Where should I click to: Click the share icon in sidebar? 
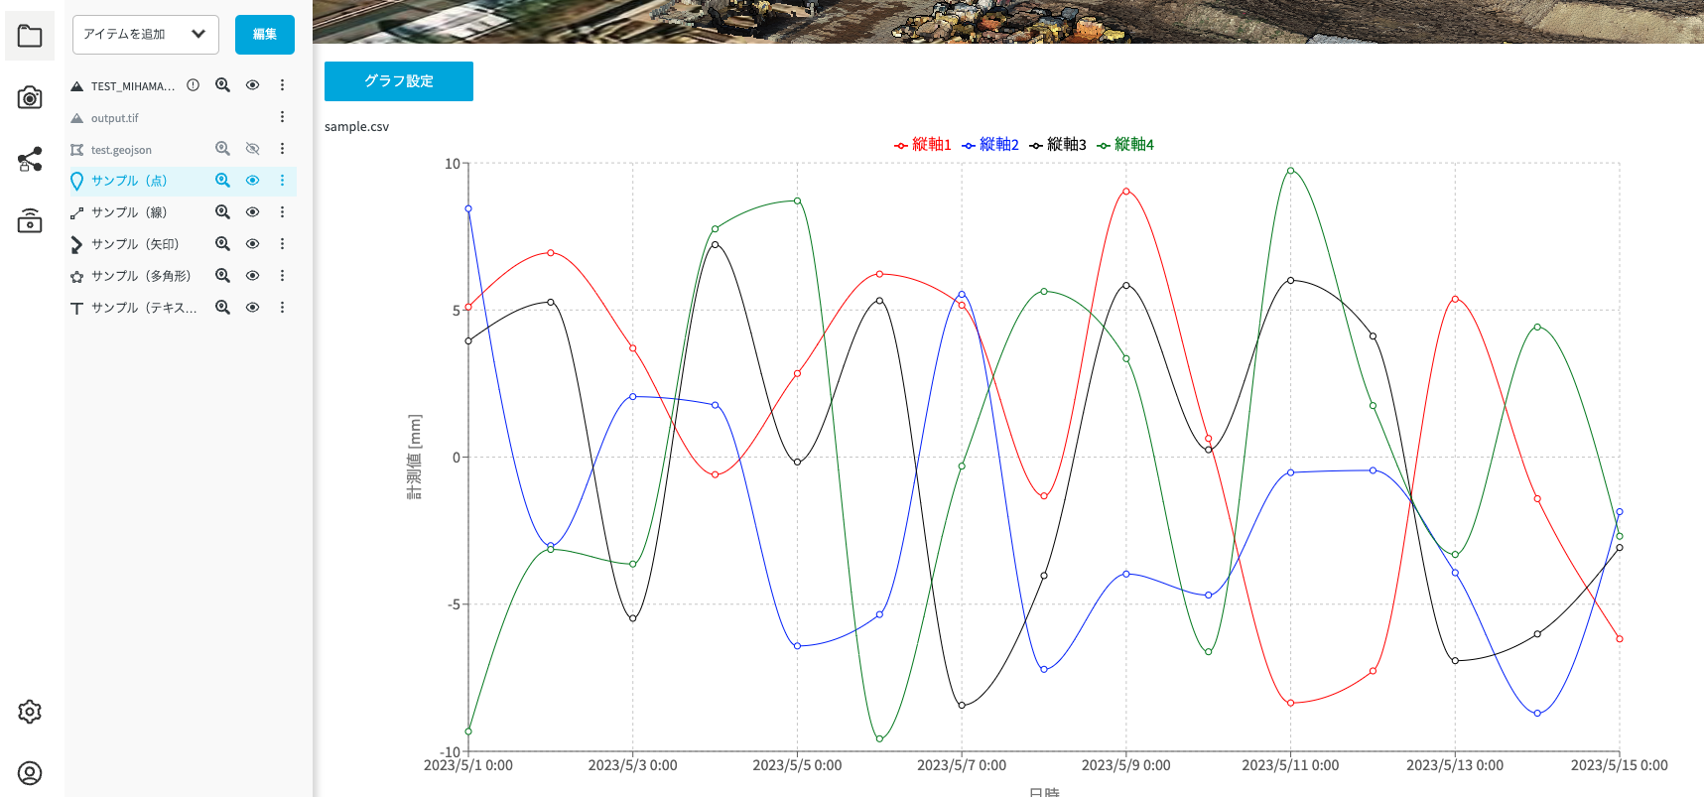click(x=30, y=160)
